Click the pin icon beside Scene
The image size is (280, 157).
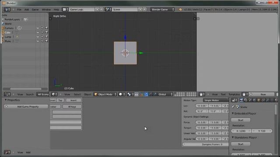pyautogui.click(x=233, y=107)
